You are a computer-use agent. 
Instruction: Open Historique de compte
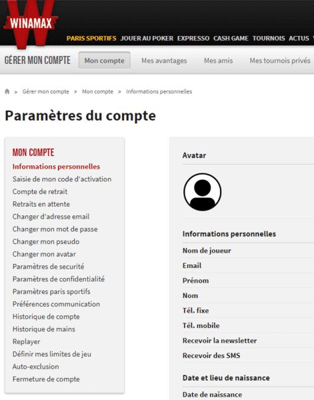(x=46, y=317)
